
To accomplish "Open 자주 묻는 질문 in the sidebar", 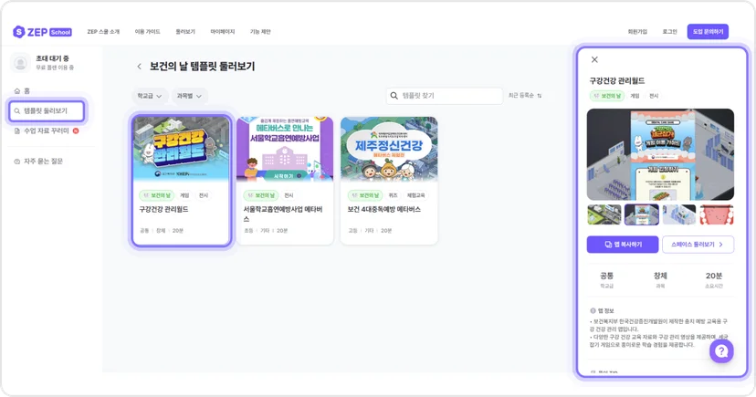I will click(38, 162).
